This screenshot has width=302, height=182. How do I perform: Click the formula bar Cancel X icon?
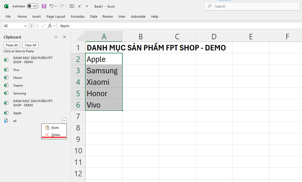click(x=37, y=26)
